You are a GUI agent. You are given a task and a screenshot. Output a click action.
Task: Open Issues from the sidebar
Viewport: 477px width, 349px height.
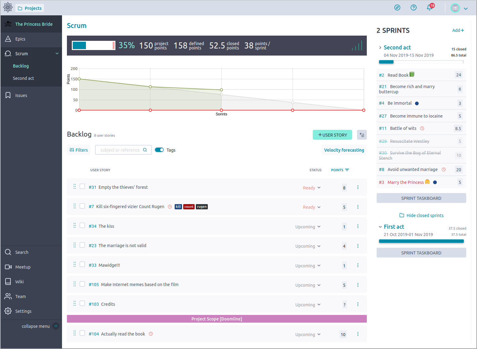[x=21, y=95]
